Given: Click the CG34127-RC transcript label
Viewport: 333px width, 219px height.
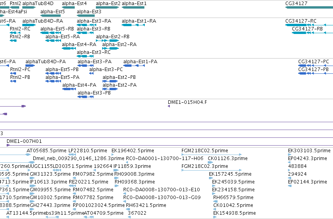Looking at the screenshot, I should tap(301, 21).
